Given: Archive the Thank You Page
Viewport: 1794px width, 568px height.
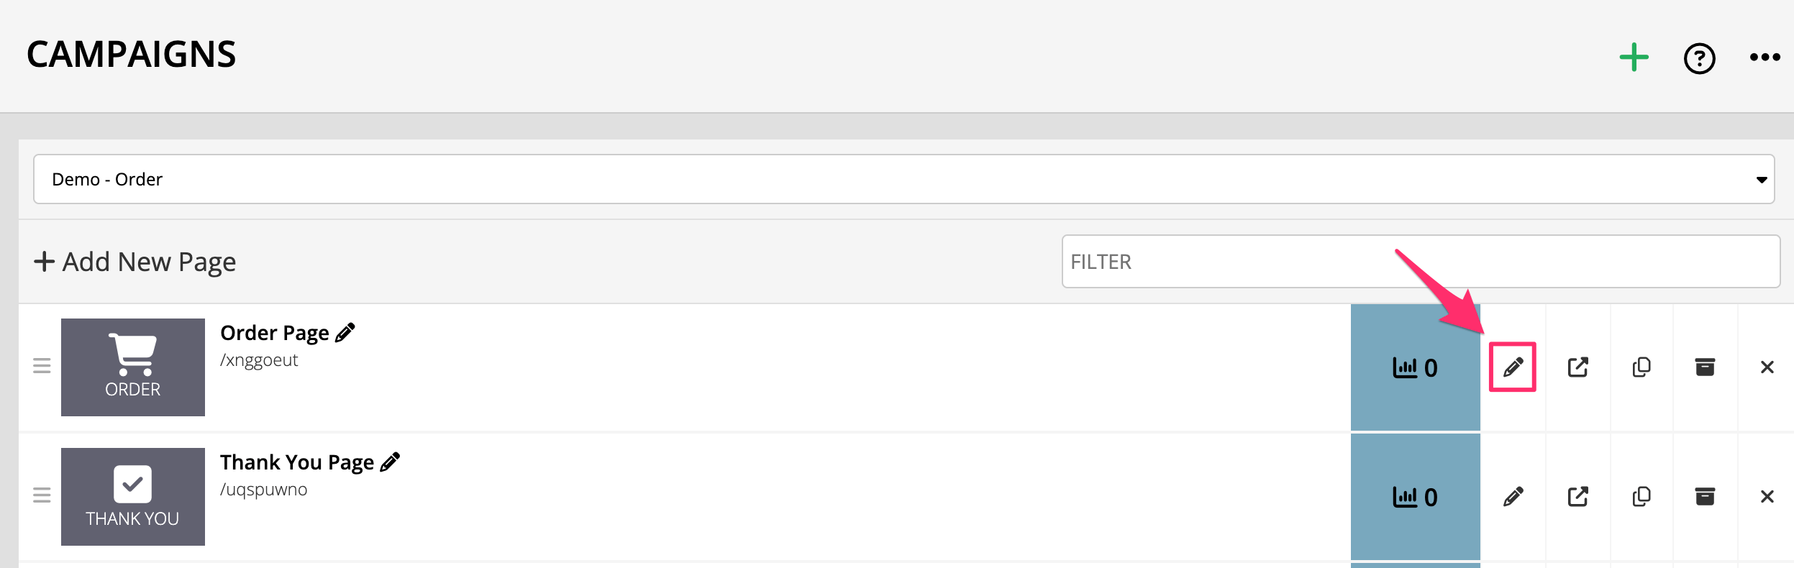Looking at the screenshot, I should (1705, 497).
